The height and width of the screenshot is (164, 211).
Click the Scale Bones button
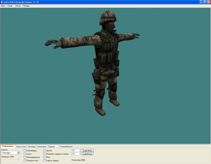[87, 154]
